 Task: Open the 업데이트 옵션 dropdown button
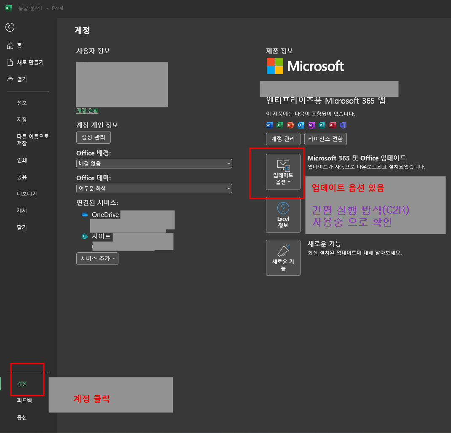coord(283,172)
